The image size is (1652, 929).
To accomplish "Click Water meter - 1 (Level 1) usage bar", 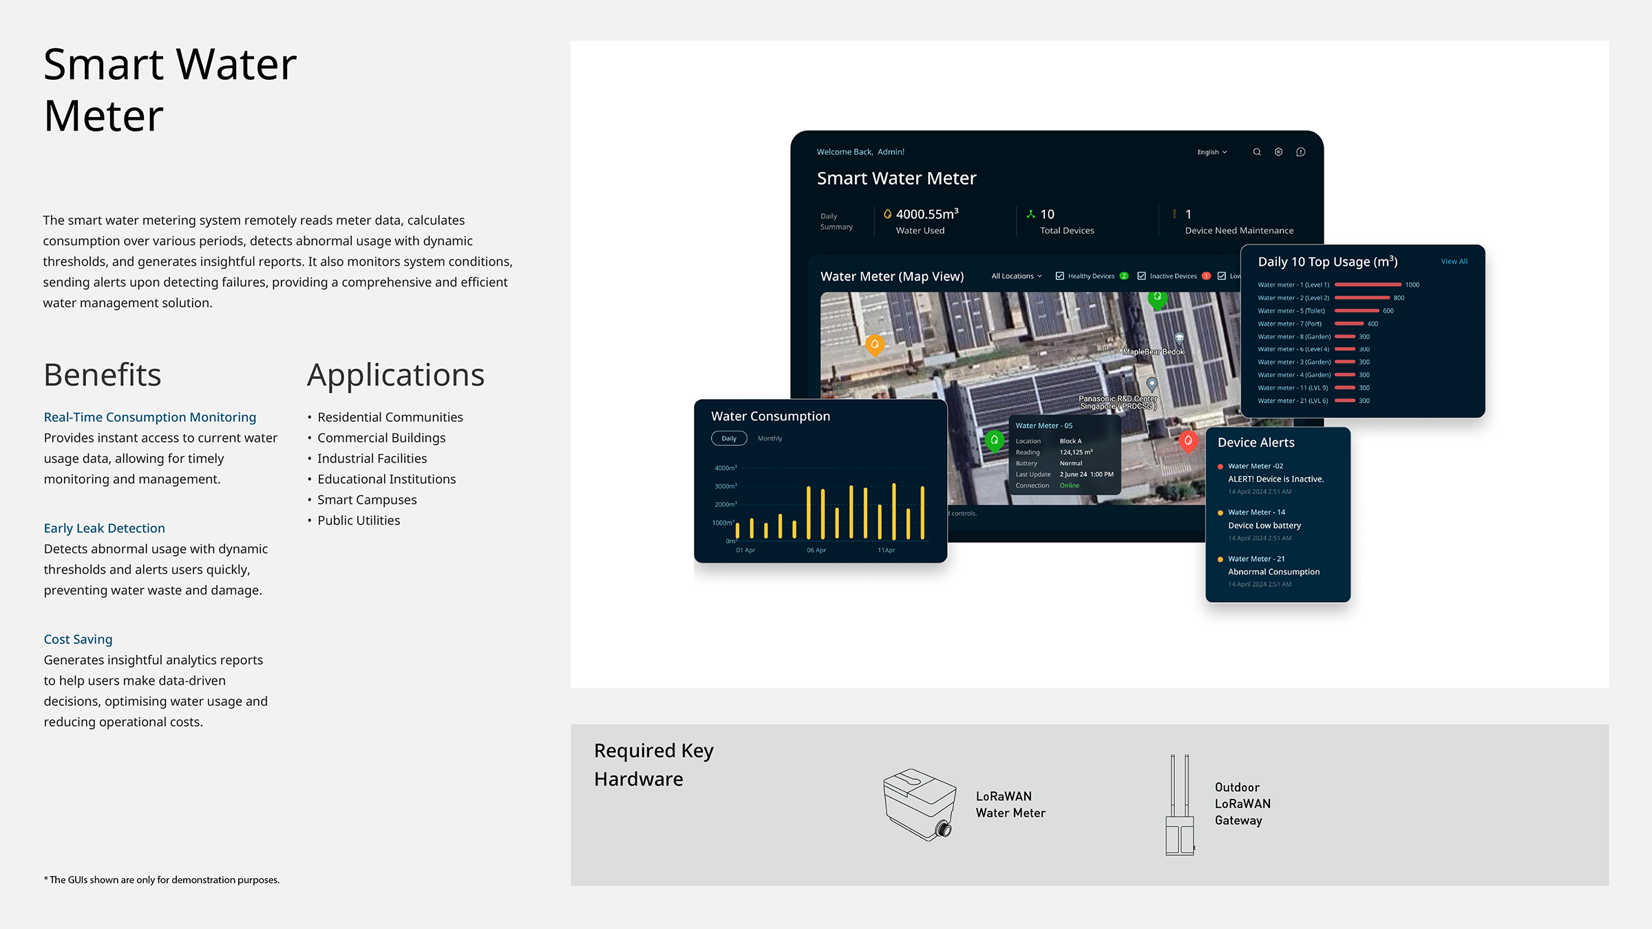I will tap(1367, 285).
